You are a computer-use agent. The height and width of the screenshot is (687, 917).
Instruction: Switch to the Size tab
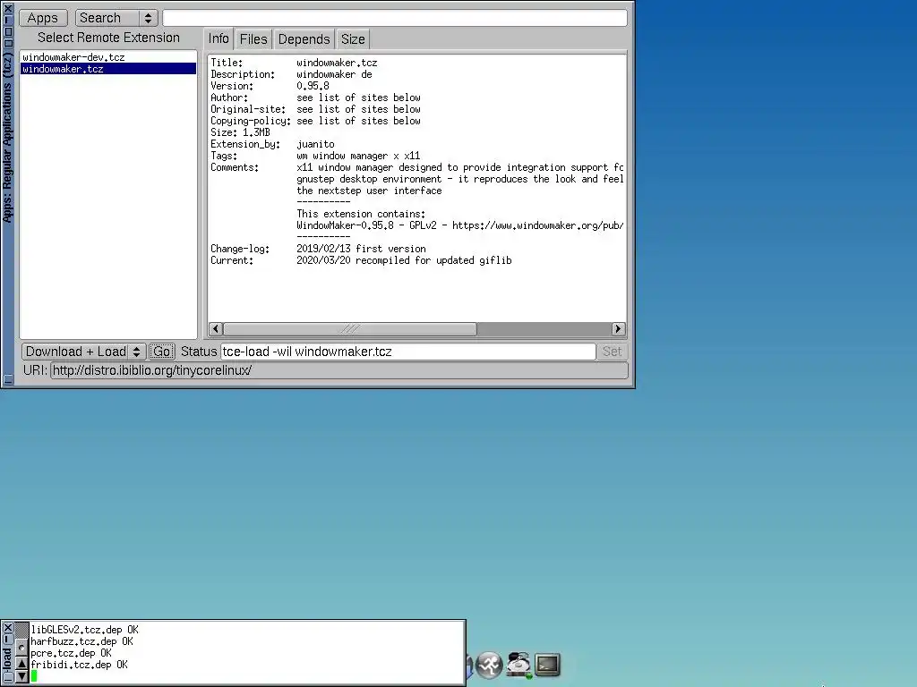pyautogui.click(x=353, y=39)
